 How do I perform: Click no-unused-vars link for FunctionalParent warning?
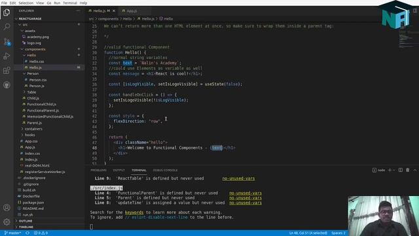[x=246, y=193]
